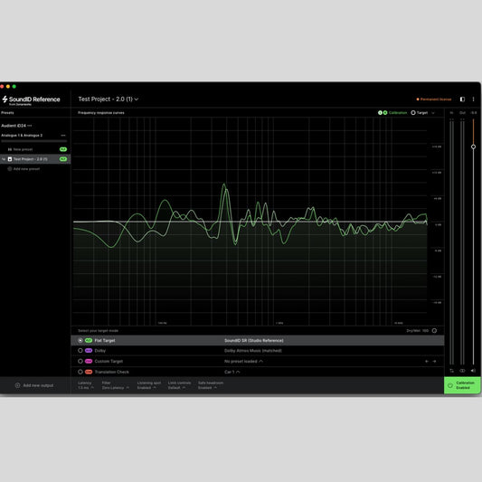
Task: Click the Add new preset plus icon
Action: pos(10,169)
